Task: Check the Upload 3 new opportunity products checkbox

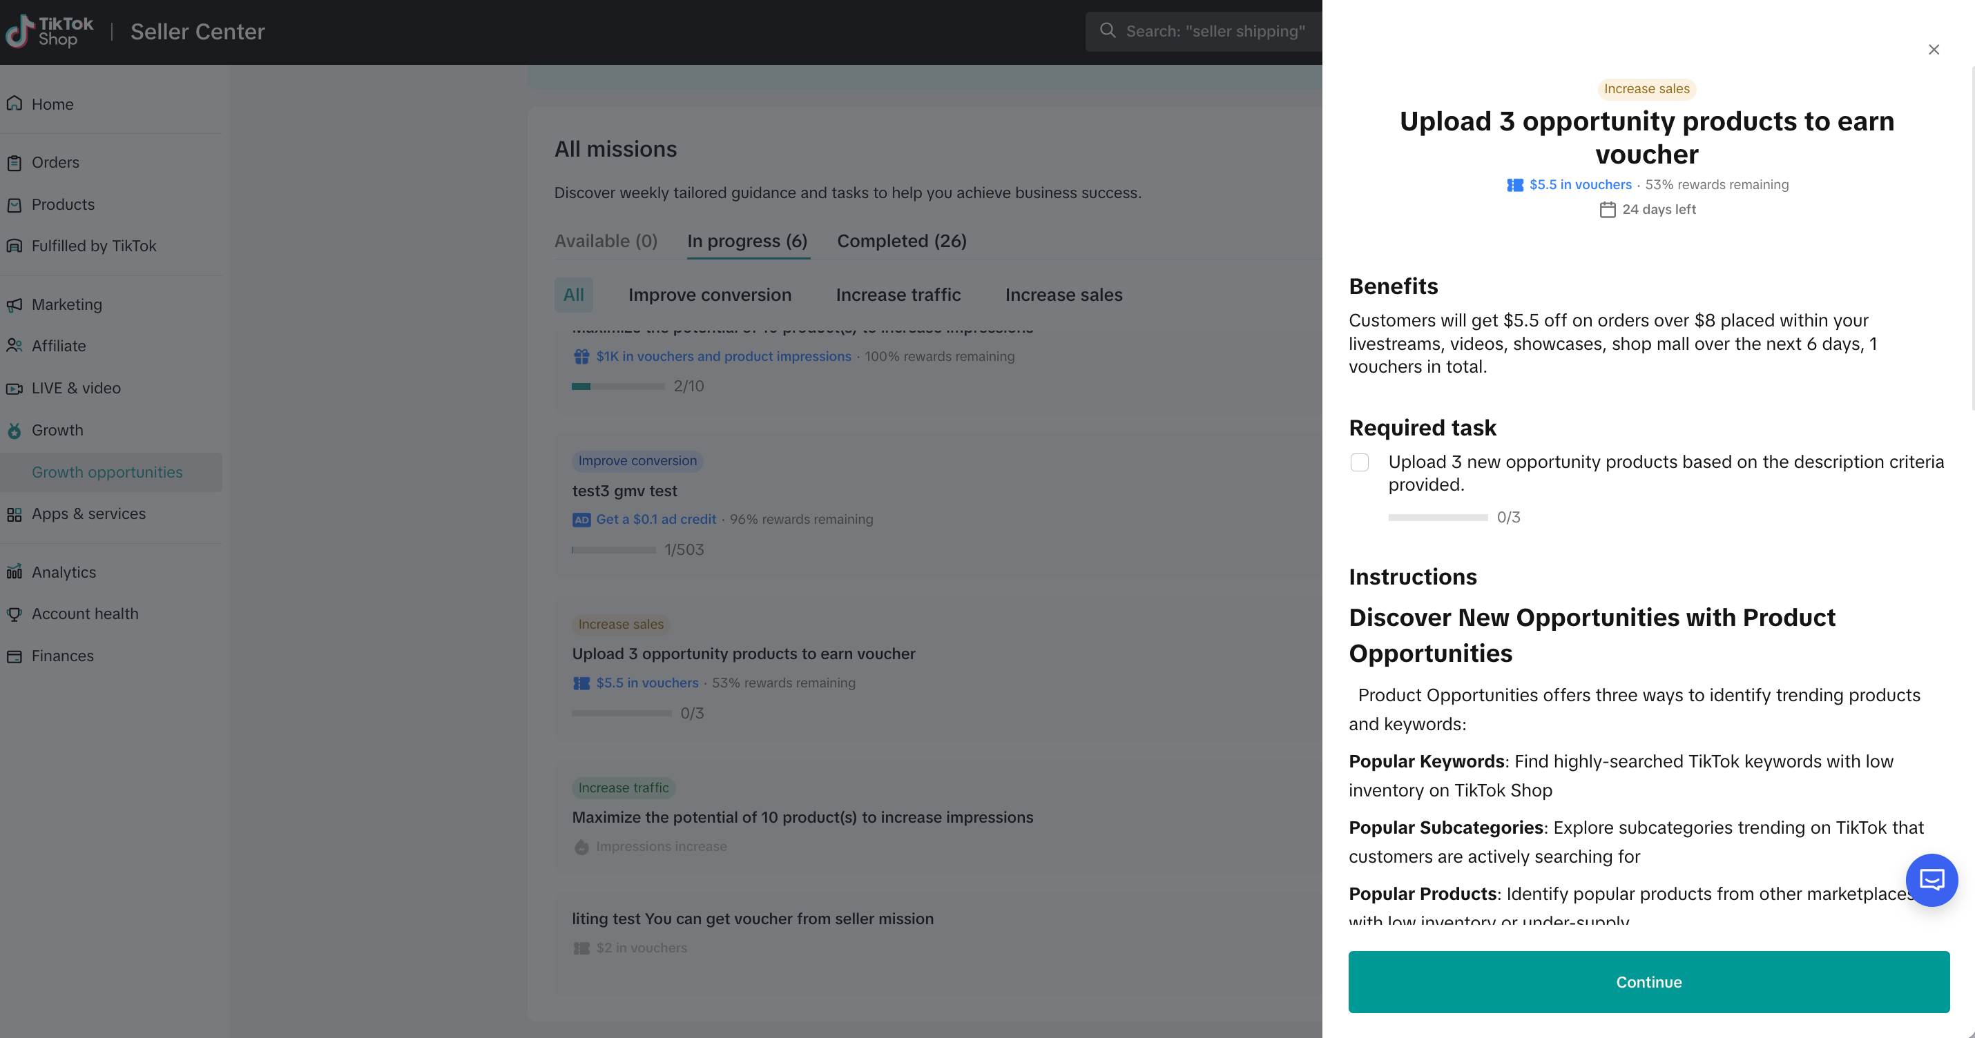Action: [1358, 462]
